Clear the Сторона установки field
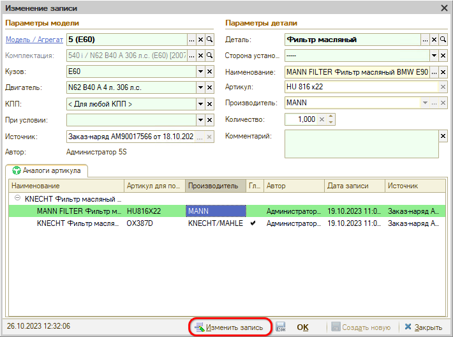 tap(443, 56)
